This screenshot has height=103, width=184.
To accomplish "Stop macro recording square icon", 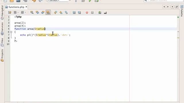I will point(92,13).
